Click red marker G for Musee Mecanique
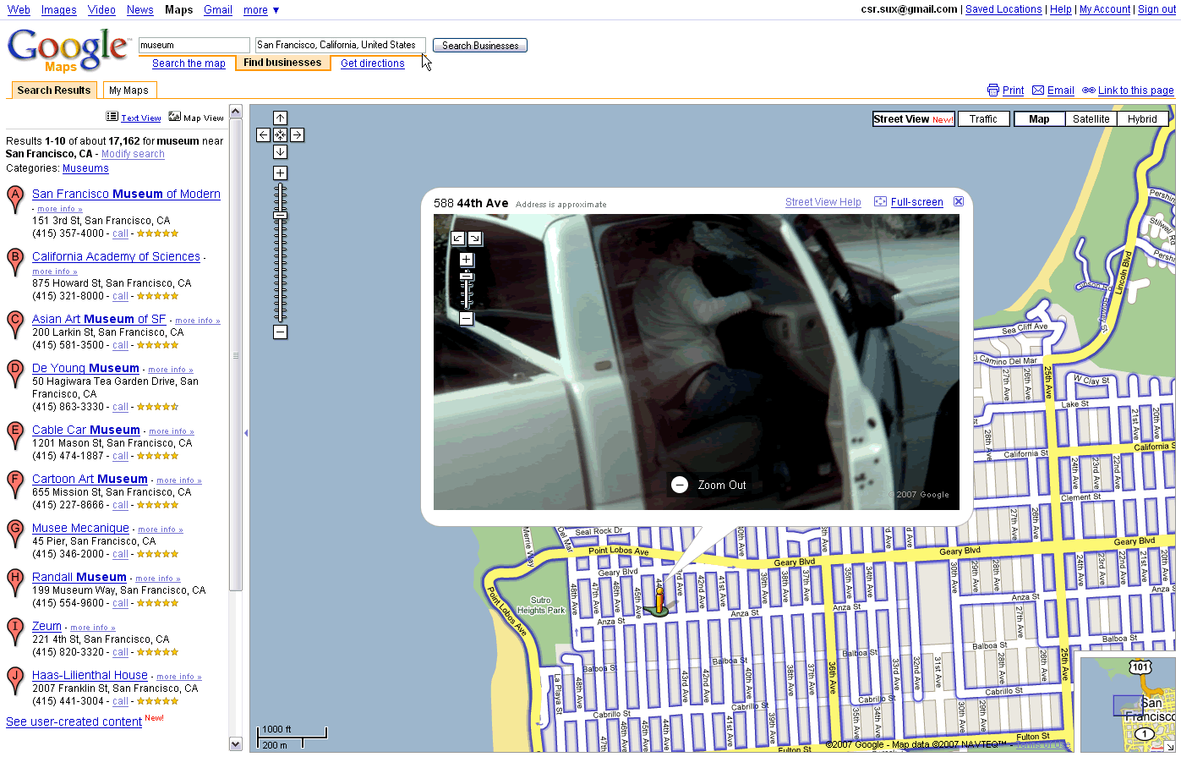The image size is (1181, 757). (14, 535)
